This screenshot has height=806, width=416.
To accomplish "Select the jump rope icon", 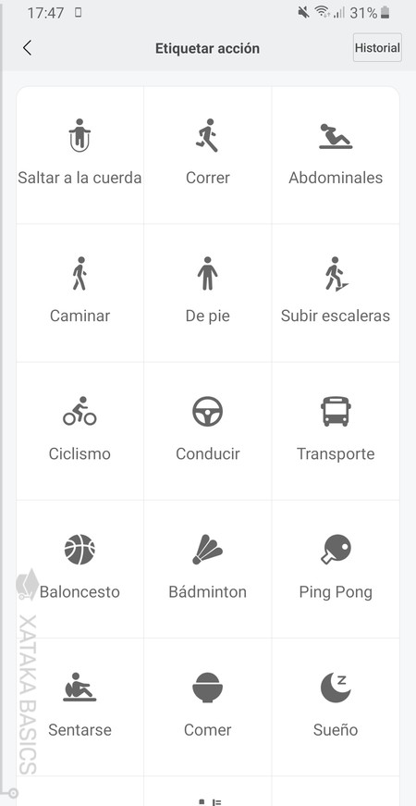I will tap(80, 135).
